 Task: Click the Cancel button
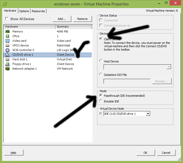click(166, 153)
